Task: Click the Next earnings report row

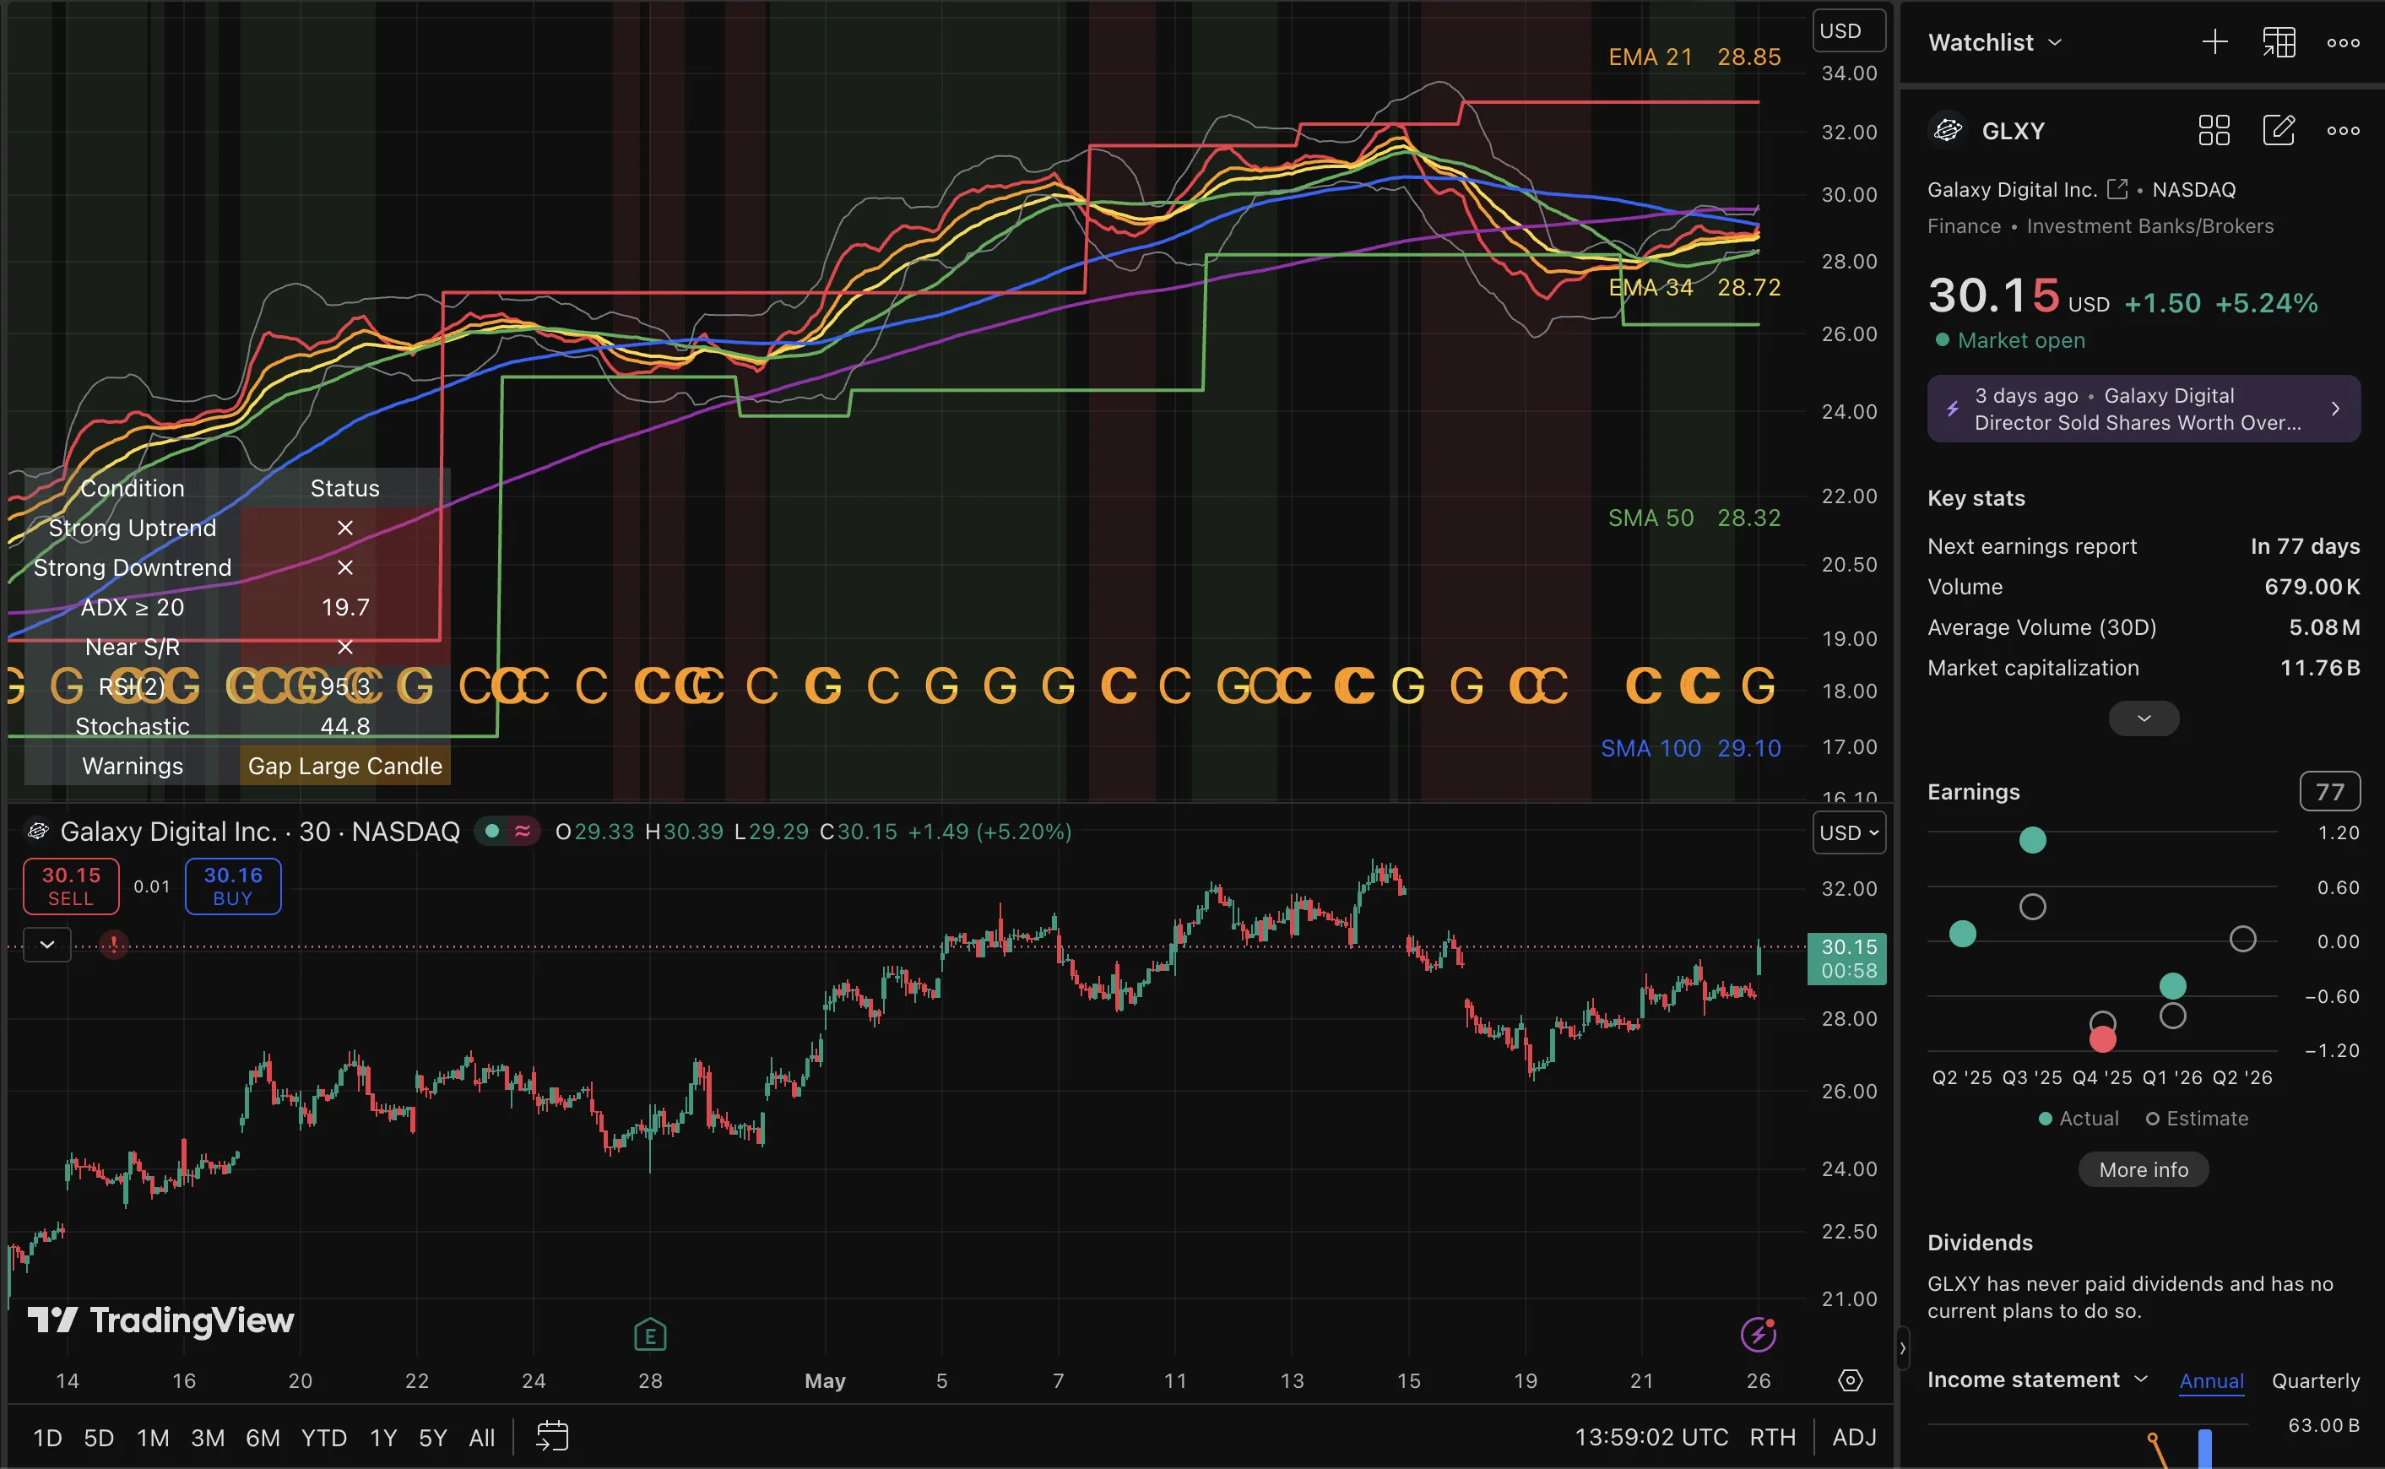Action: (x=2143, y=546)
